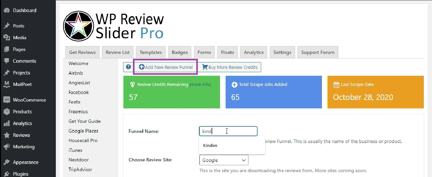Click the calendar icon in Last Scrape Date card
This screenshot has width=432, height=177.
click(336, 85)
